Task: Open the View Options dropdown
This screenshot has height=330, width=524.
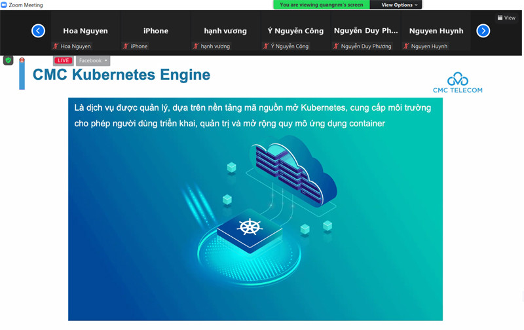Action: [399, 5]
